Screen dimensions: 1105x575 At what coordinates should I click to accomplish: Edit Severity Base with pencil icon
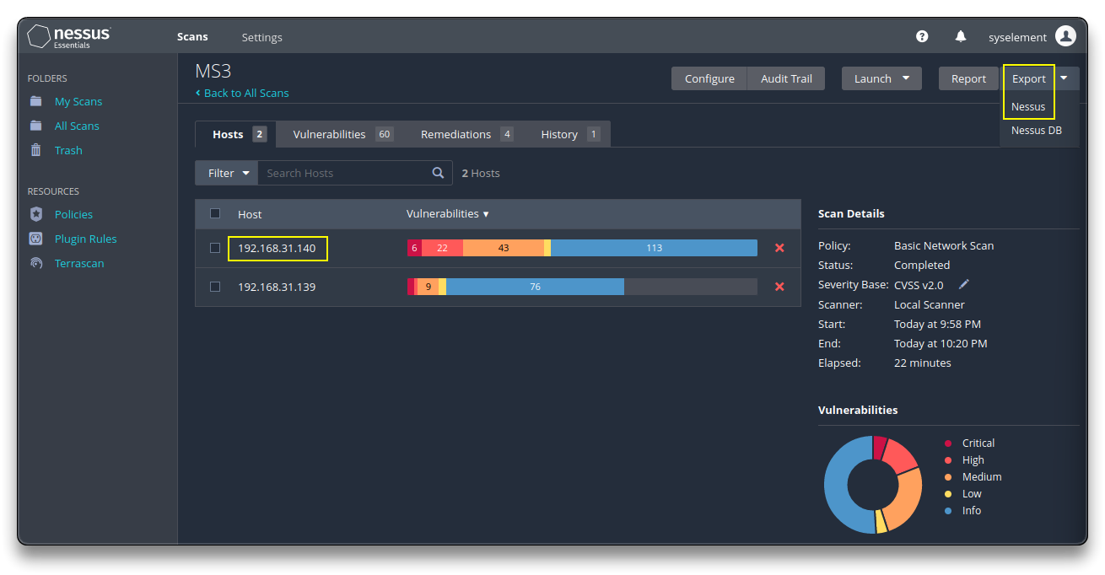click(964, 285)
